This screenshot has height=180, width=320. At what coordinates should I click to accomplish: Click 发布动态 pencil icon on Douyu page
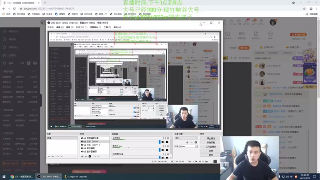(x=256, y=34)
